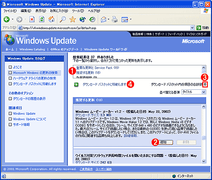Click the Windows Update globe logo
Image resolution: width=212 pixels, height=180 pixels.
9,40
